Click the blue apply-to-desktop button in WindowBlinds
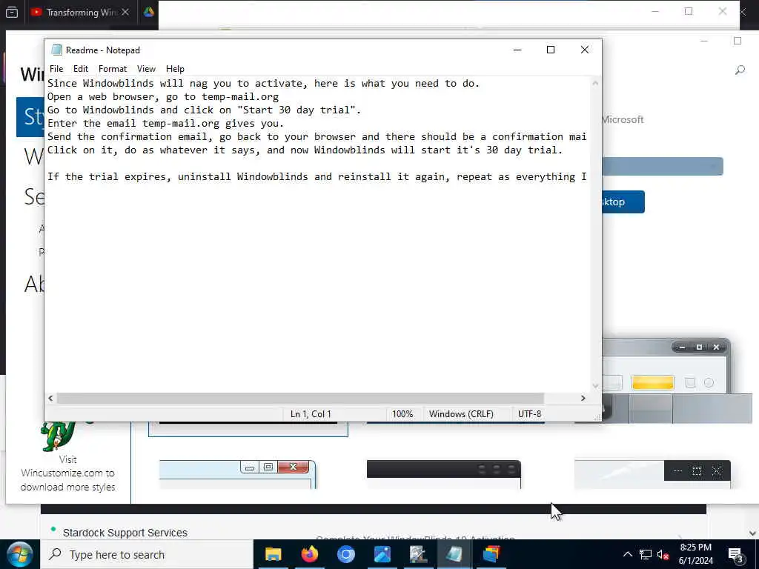 [x=623, y=202]
